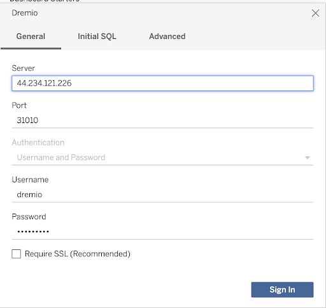Click into the masked Password field
This screenshot has width=326, height=308.
pyautogui.click(x=162, y=231)
